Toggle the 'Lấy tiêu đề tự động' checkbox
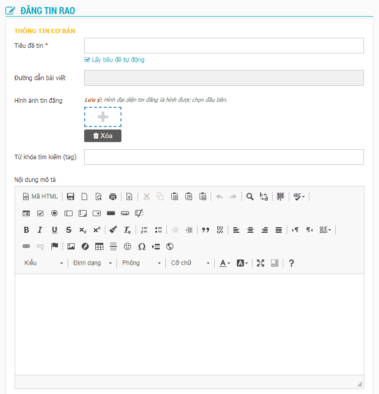This screenshot has height=394, width=379. coord(87,60)
